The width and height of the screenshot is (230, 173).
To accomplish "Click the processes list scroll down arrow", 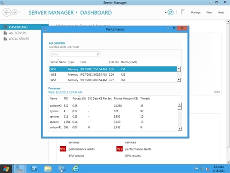I will pyautogui.click(x=179, y=129).
